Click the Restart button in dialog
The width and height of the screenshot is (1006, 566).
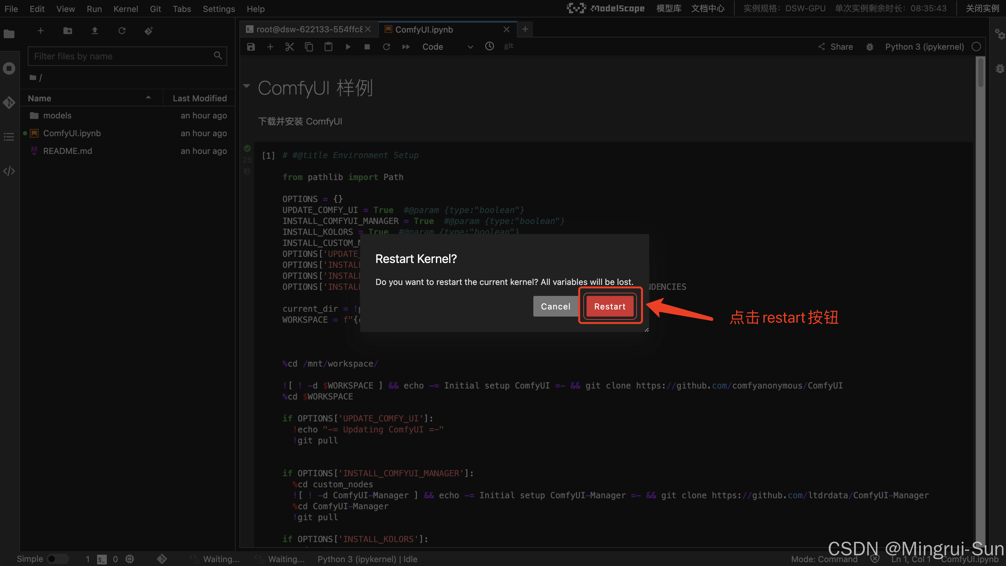click(x=609, y=306)
